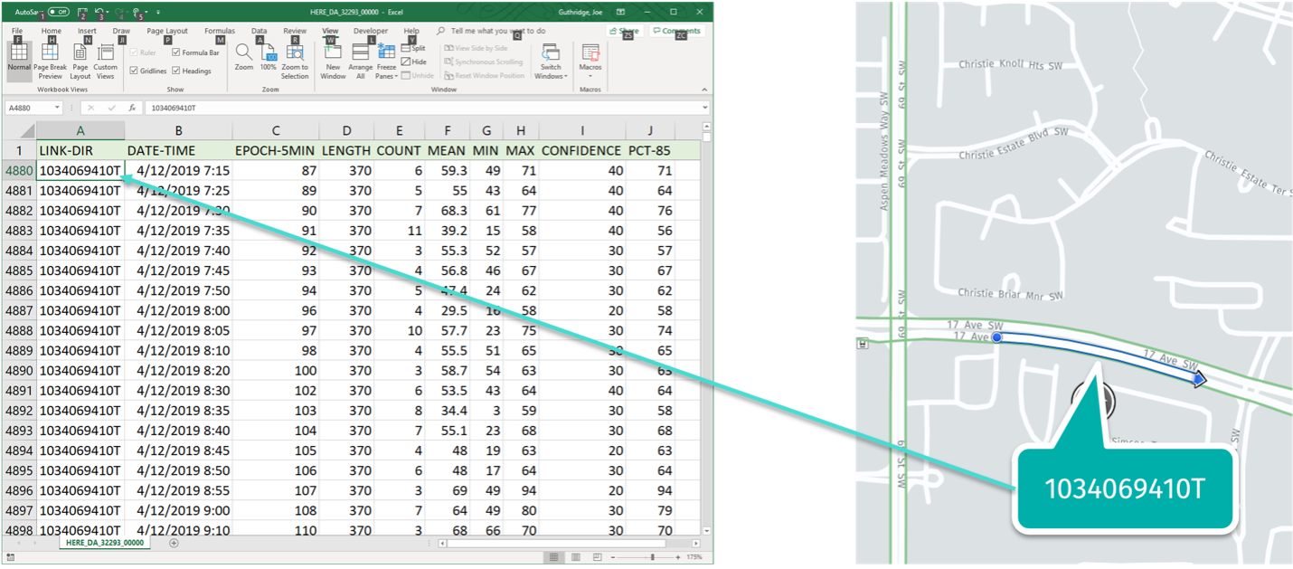Select Page Break Preview view
Image resolution: width=1293 pixels, height=569 pixels.
pos(51,60)
